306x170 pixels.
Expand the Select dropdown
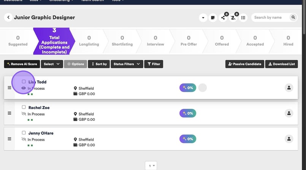point(52,64)
